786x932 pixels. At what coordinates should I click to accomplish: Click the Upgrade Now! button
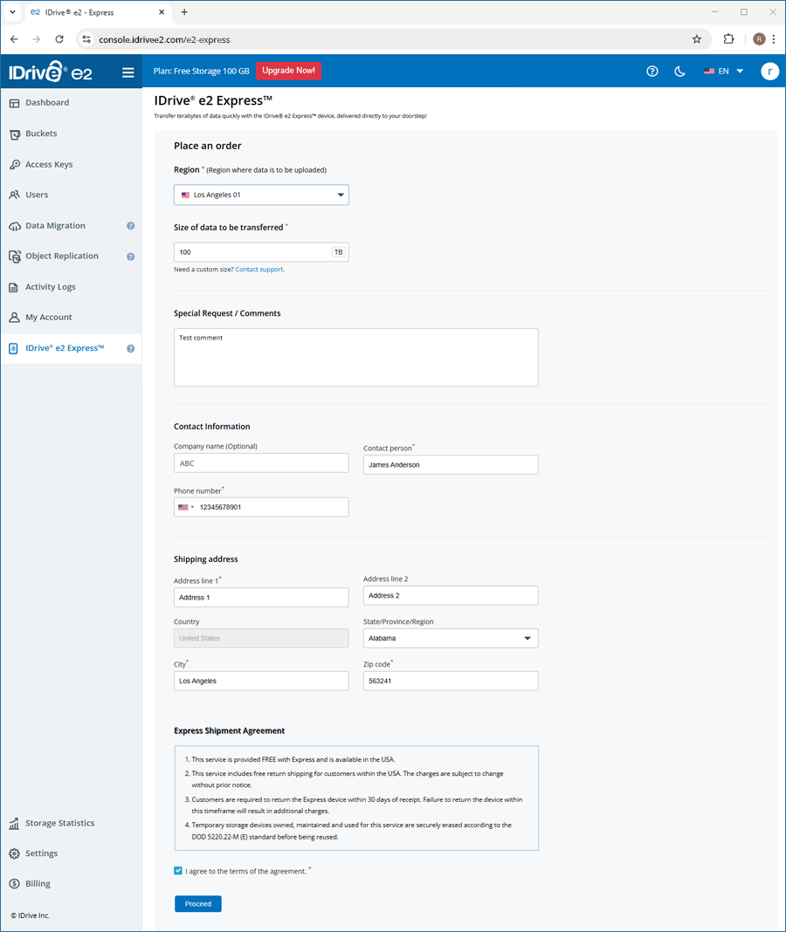(x=288, y=71)
